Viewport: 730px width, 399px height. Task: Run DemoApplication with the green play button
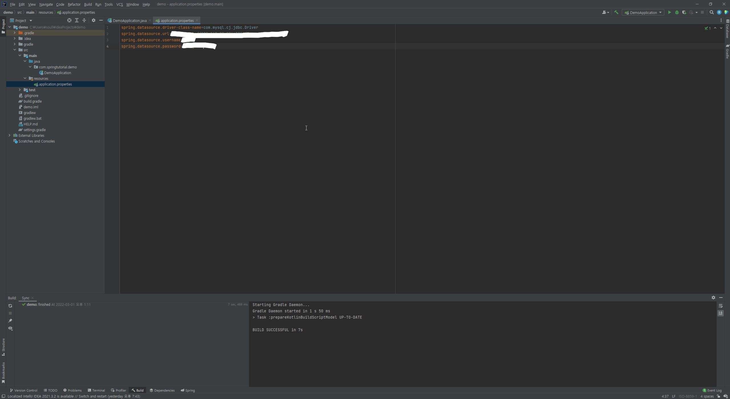click(669, 13)
